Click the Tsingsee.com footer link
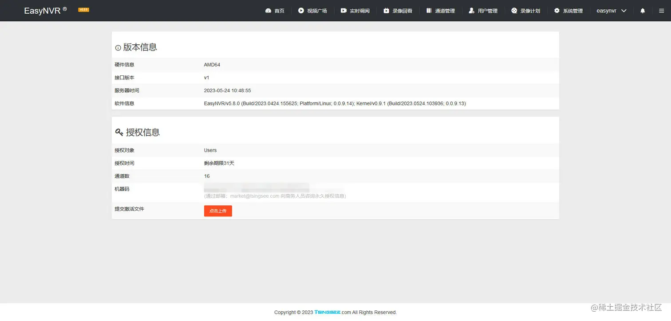Screen dimensions: 671x321 pos(333,312)
